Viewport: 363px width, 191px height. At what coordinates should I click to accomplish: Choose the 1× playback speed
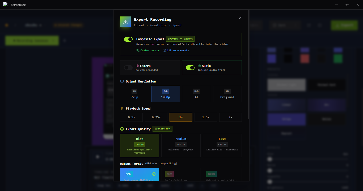(x=181, y=117)
